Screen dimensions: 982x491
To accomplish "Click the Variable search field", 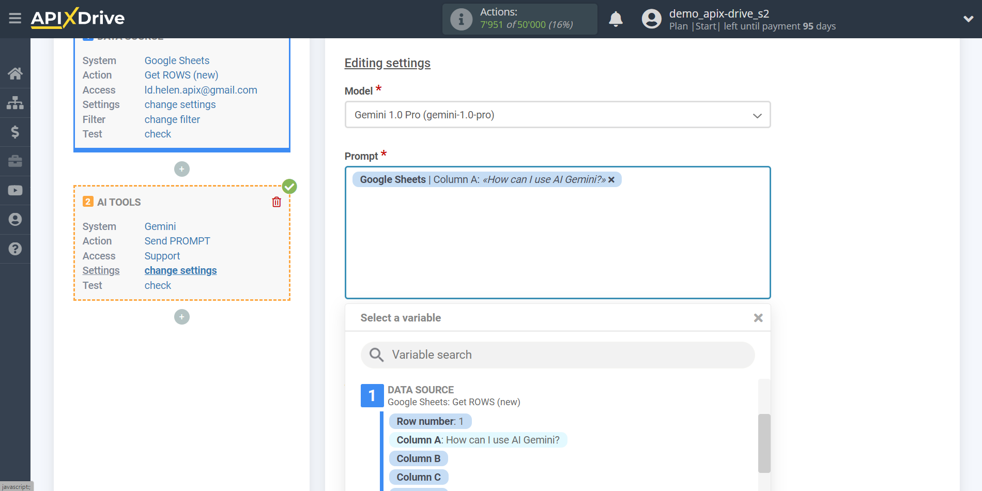I will [558, 355].
